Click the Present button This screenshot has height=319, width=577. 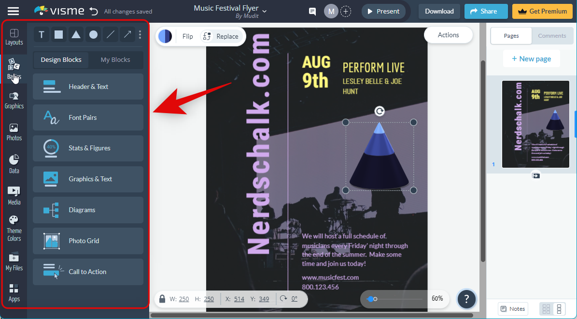383,12
